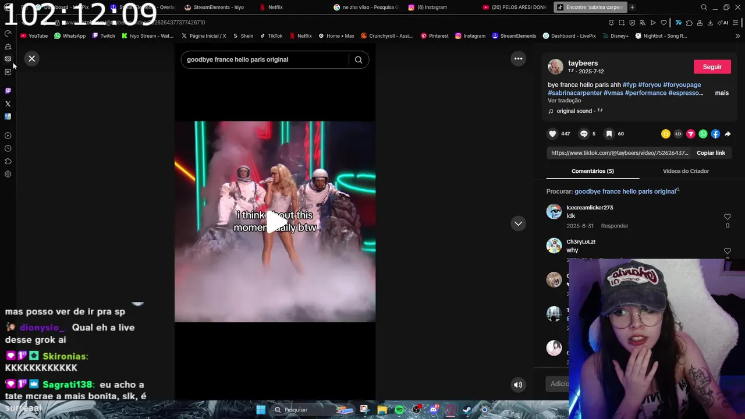Screen dimensions: 745x419
Task: Open Crunchyroll bookmark
Action: 386,35
